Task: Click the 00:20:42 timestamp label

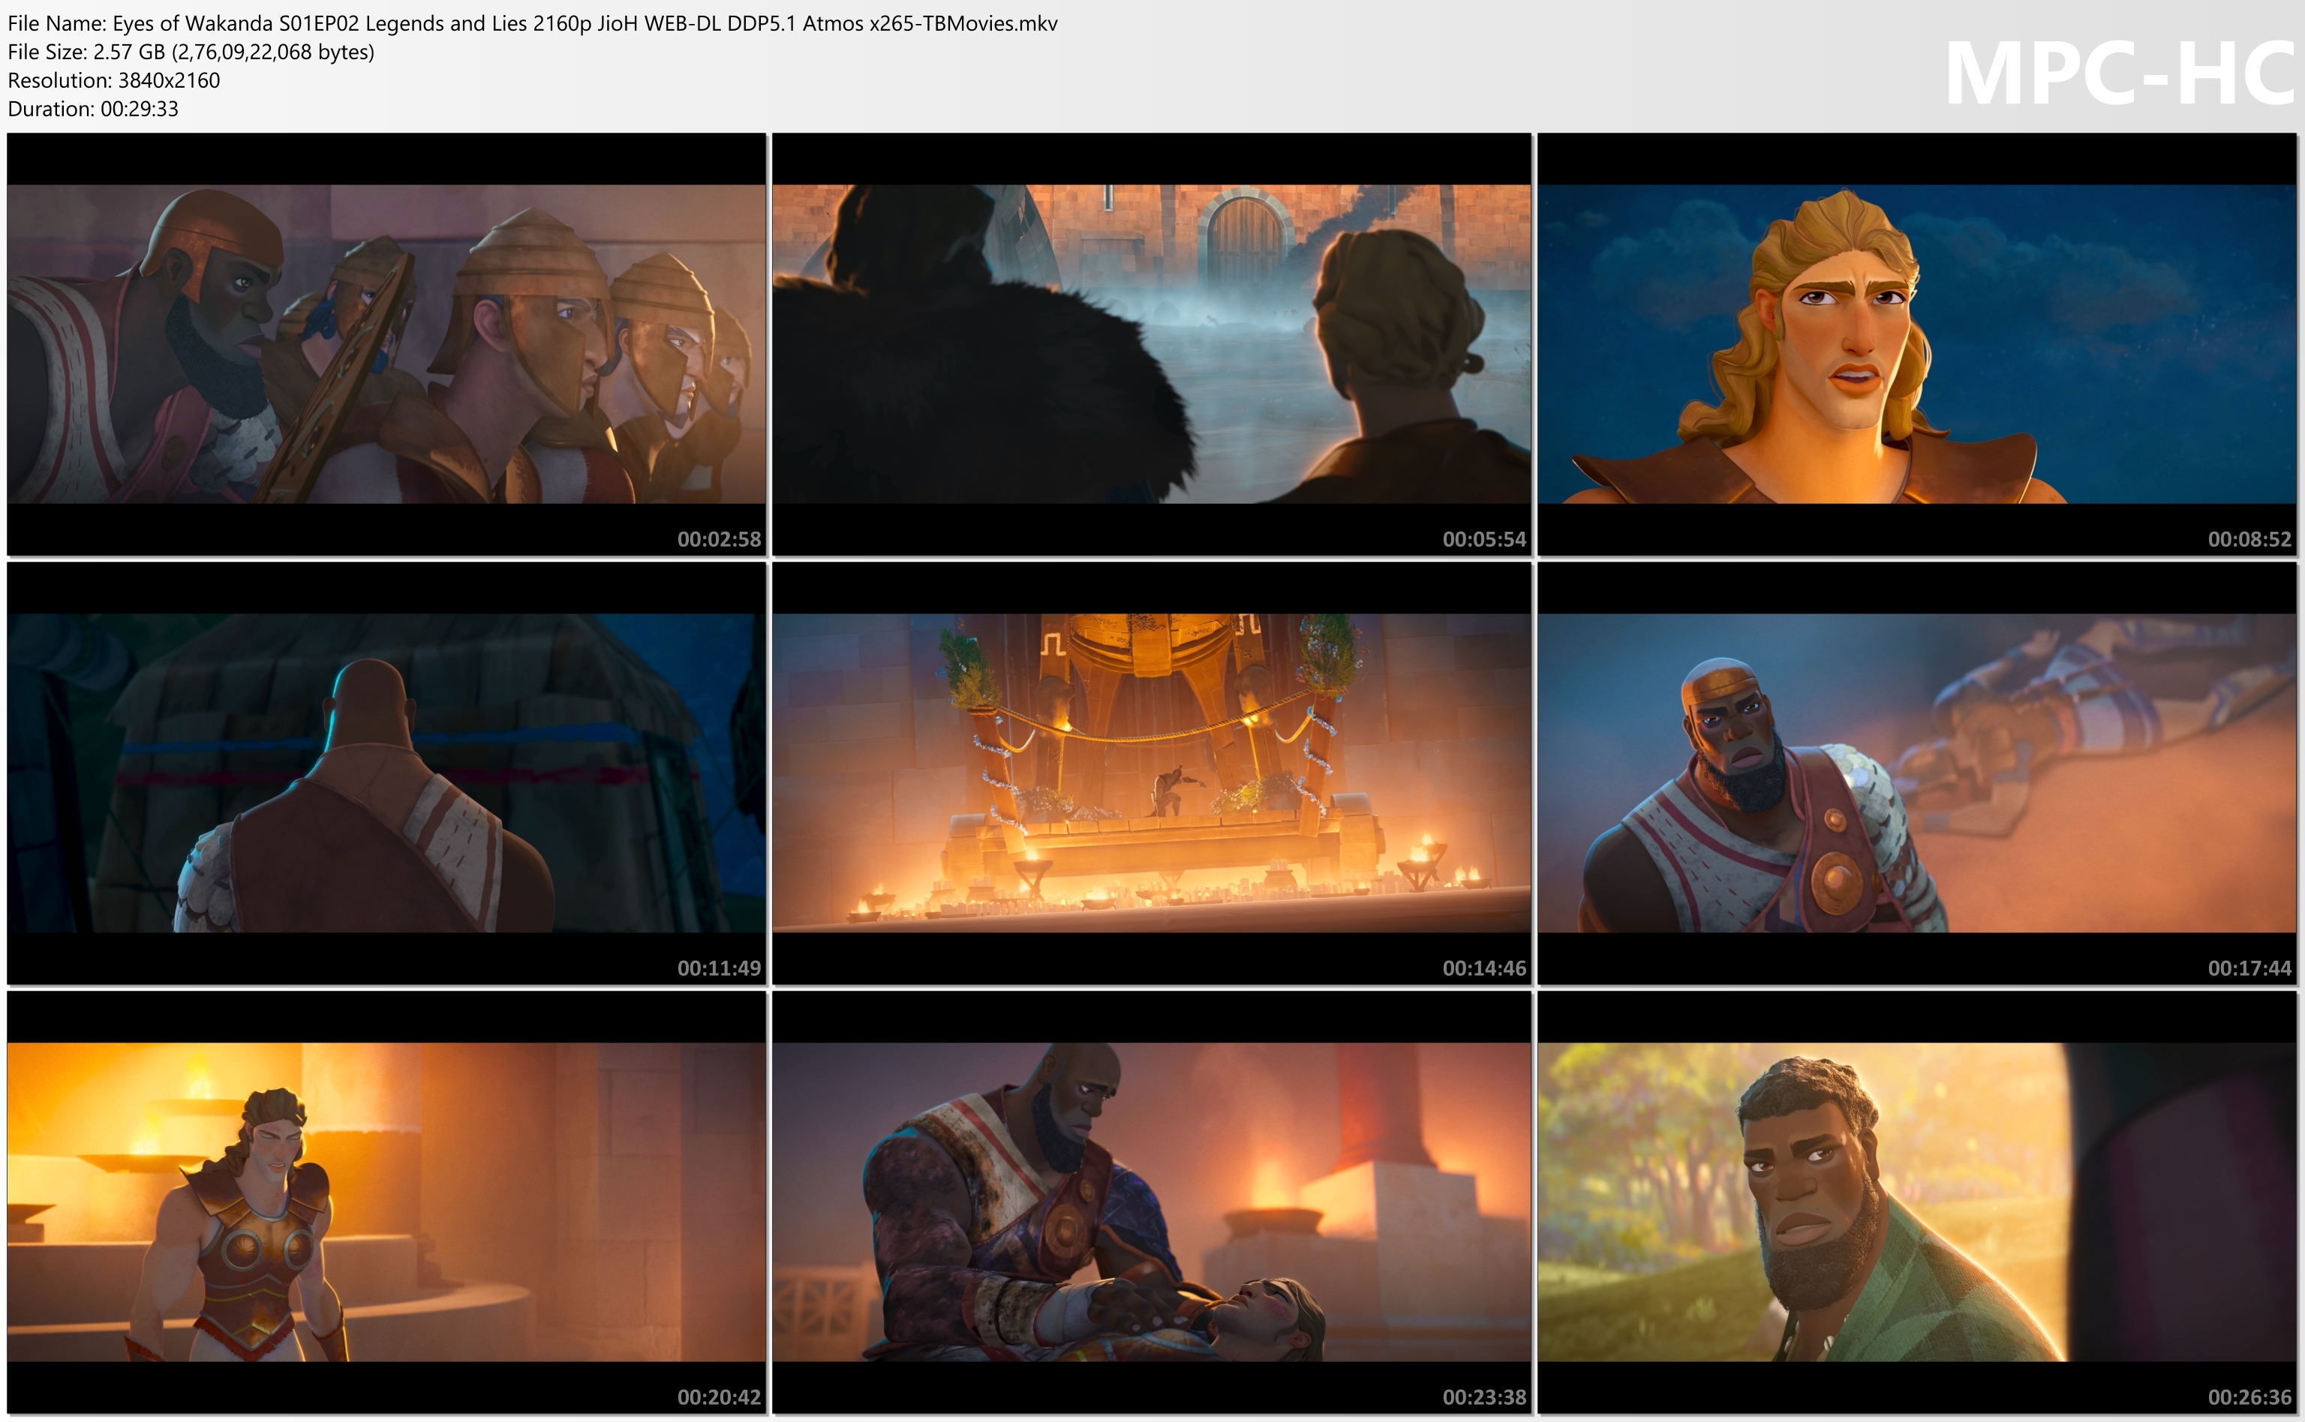Action: click(x=719, y=1396)
